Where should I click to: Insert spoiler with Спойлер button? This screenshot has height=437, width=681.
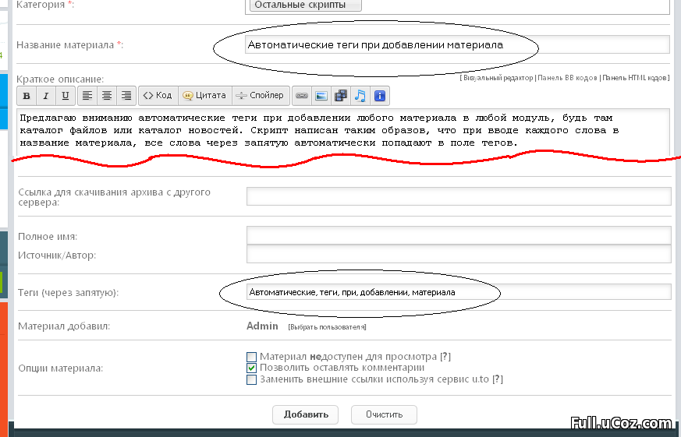tap(261, 96)
